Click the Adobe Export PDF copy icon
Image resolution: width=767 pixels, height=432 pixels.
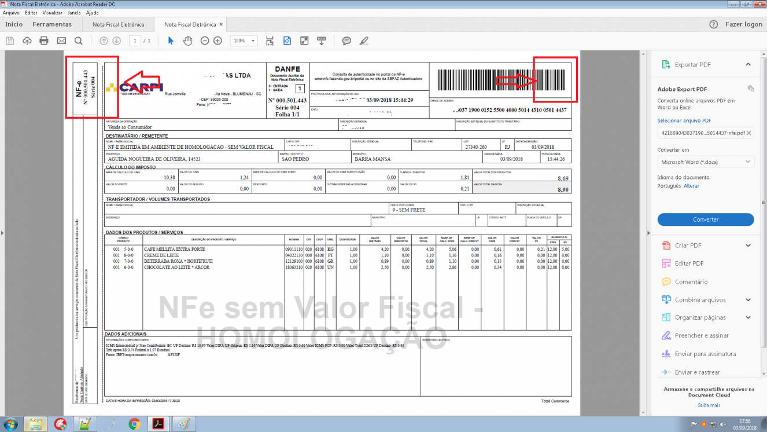(x=751, y=89)
